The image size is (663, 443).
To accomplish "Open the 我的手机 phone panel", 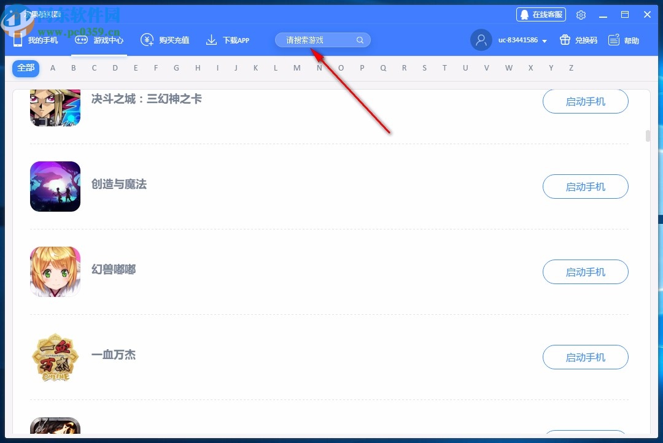I will point(37,40).
